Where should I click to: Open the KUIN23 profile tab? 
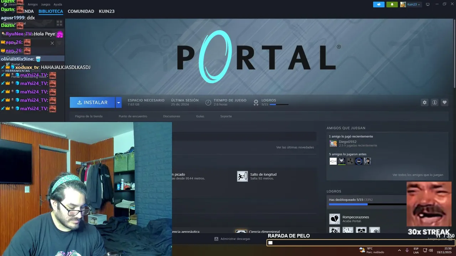(x=107, y=11)
